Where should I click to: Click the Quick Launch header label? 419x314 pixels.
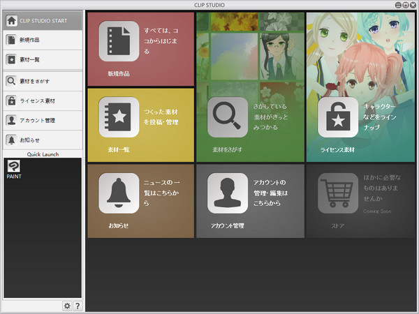tap(42, 154)
